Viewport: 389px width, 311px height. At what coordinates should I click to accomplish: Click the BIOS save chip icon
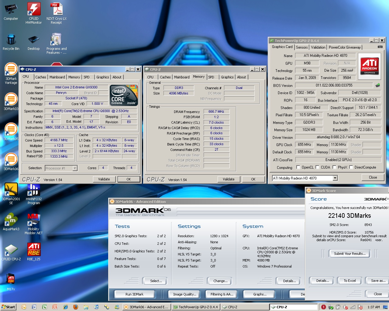click(378, 85)
